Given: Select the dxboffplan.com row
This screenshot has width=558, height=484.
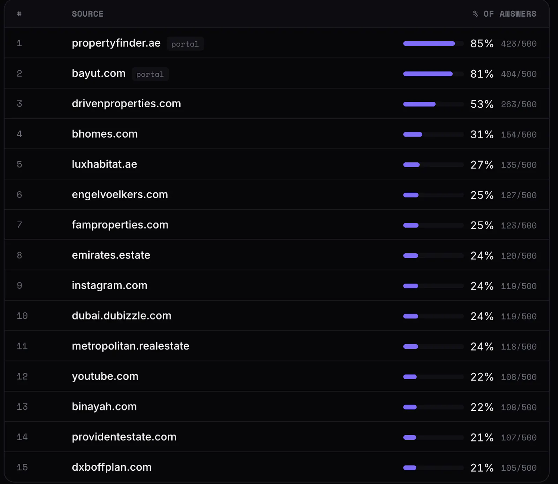Looking at the screenshot, I should pos(277,467).
